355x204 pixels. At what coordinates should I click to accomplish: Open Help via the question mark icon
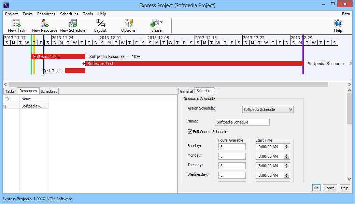coord(338,23)
